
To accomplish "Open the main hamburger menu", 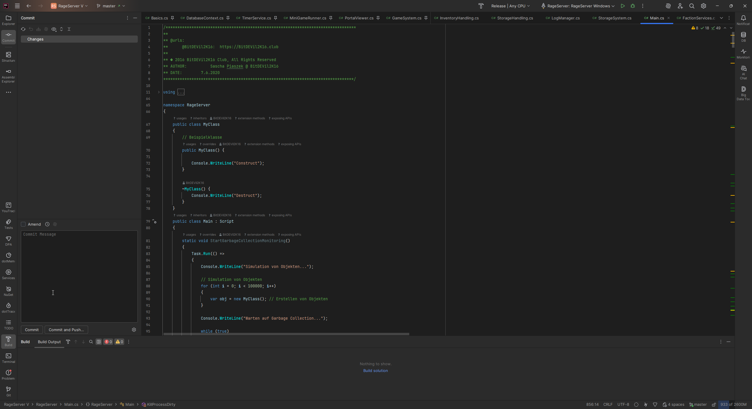I will (17, 6).
